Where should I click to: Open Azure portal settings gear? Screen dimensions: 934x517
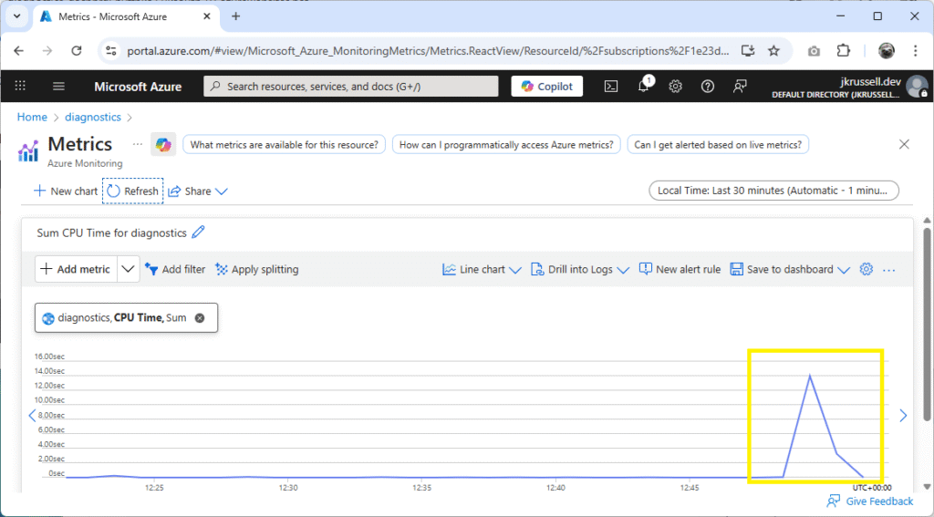675,87
